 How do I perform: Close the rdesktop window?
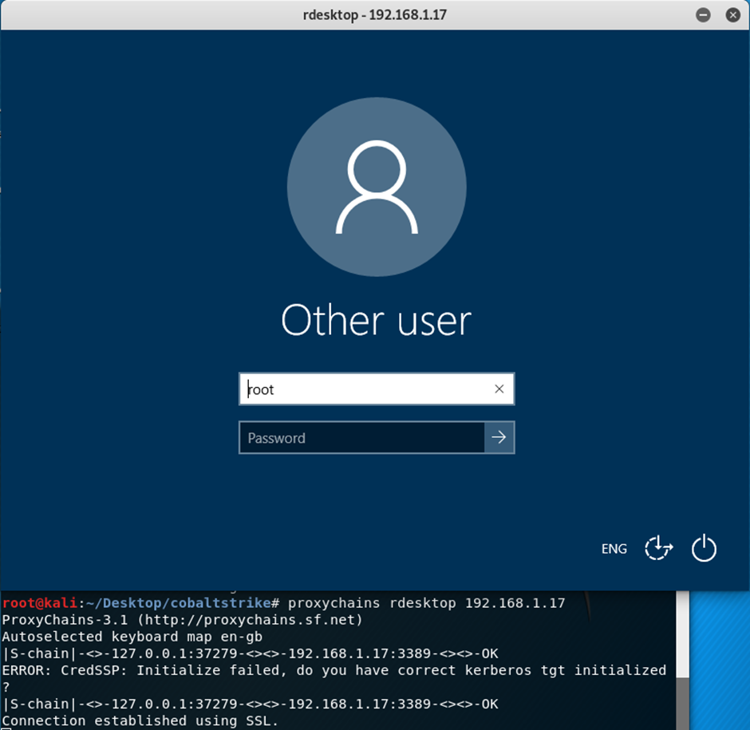[732, 15]
